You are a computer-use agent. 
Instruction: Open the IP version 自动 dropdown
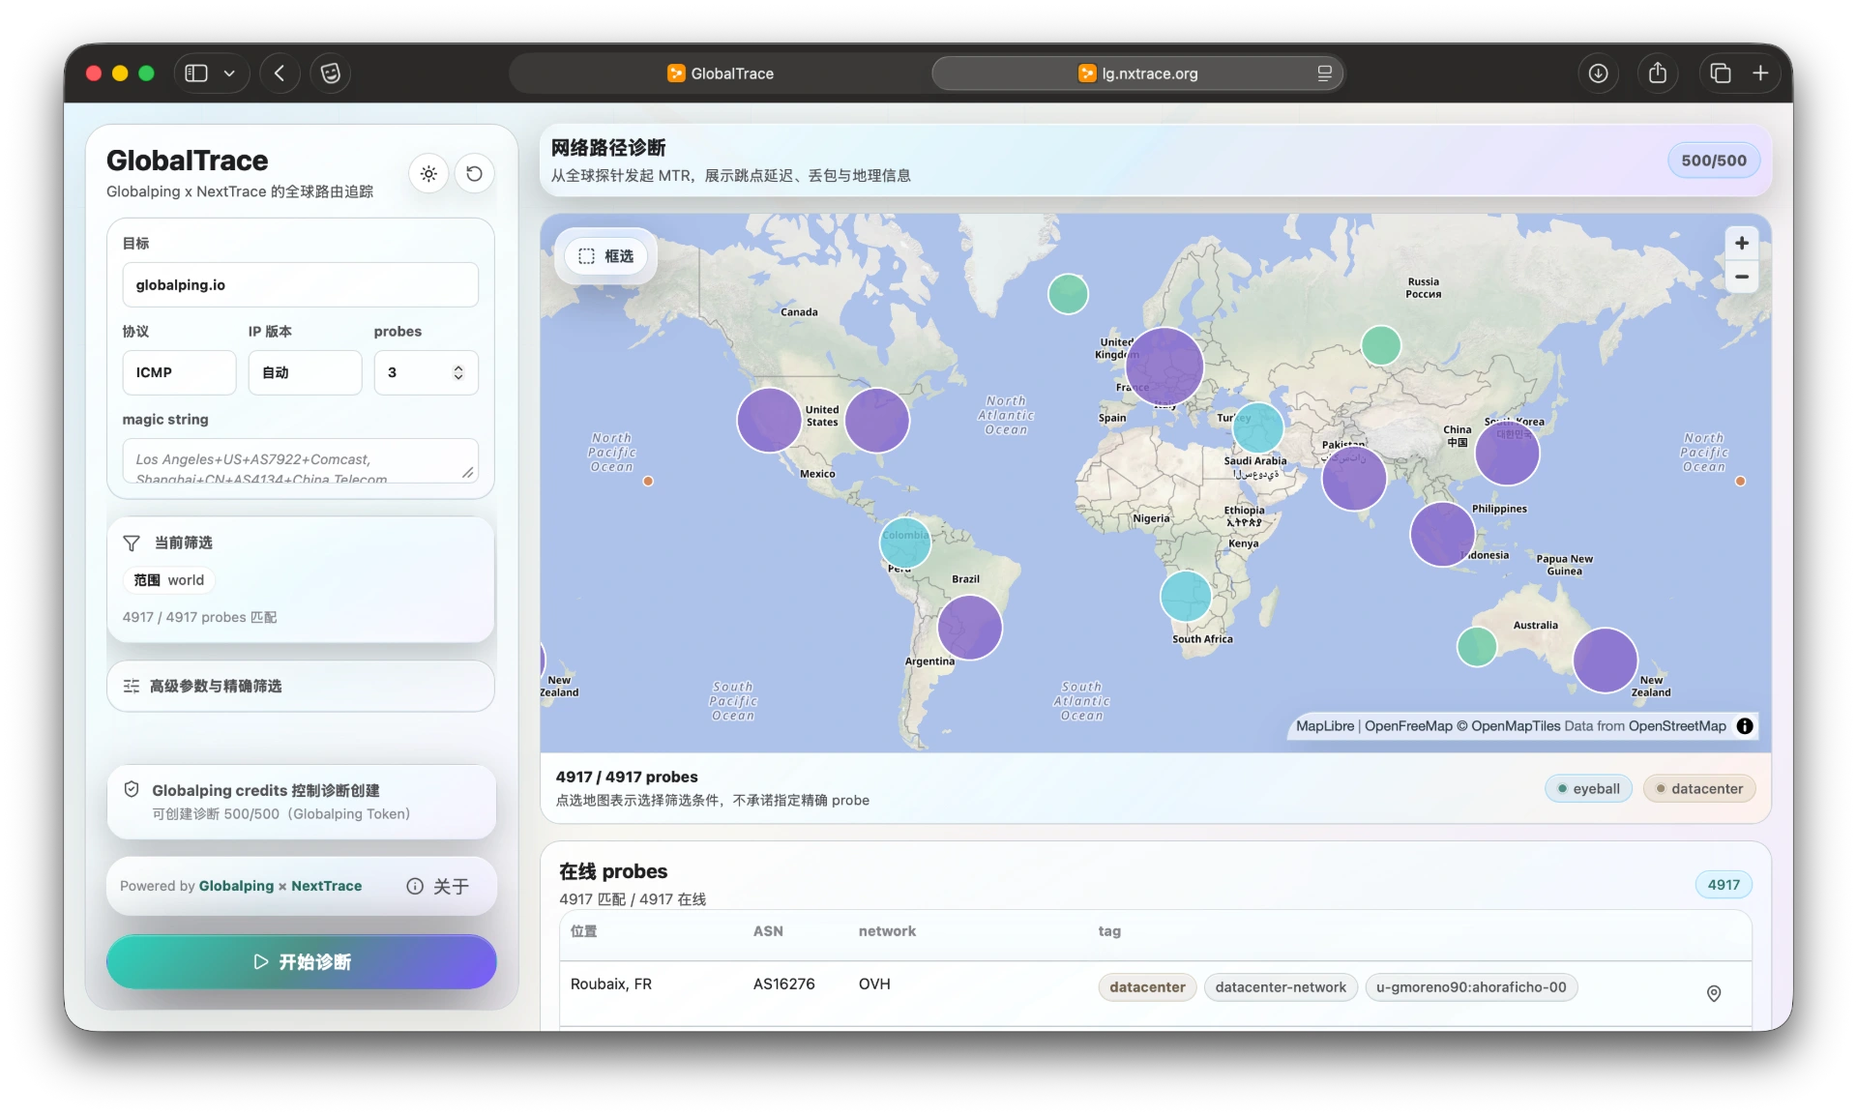[x=305, y=372]
